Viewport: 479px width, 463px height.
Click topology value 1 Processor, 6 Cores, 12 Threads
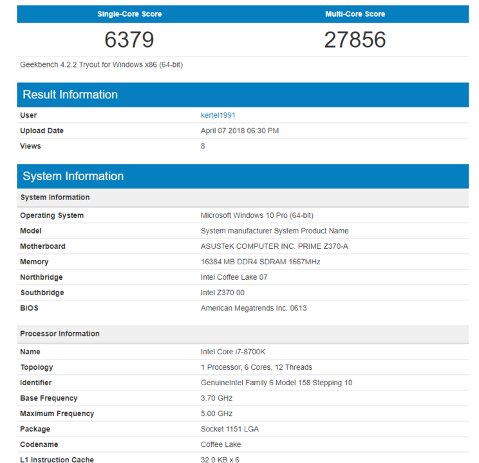257,367
